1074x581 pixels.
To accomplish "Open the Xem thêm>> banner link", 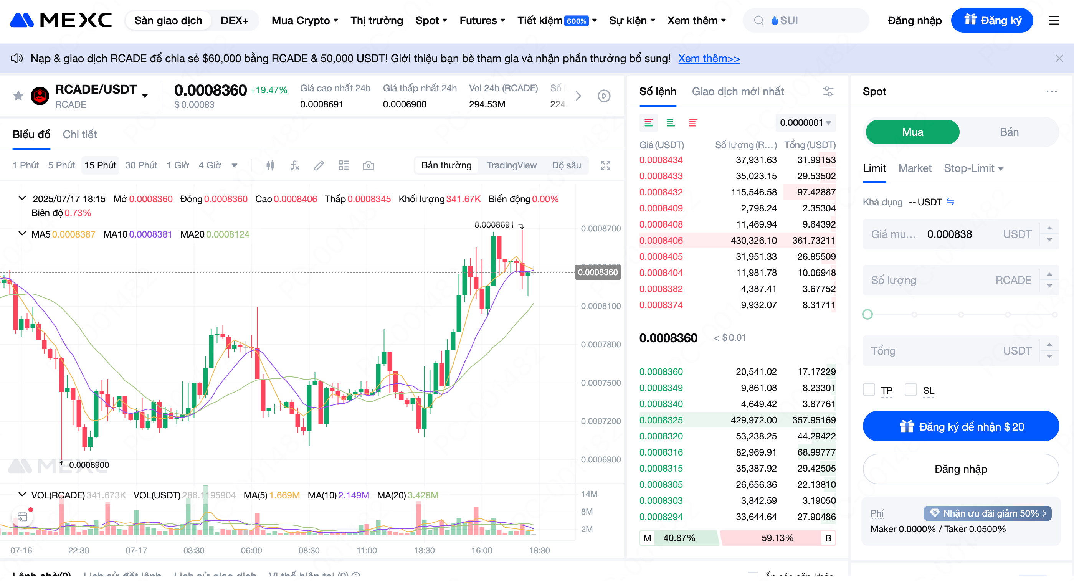I will [709, 58].
